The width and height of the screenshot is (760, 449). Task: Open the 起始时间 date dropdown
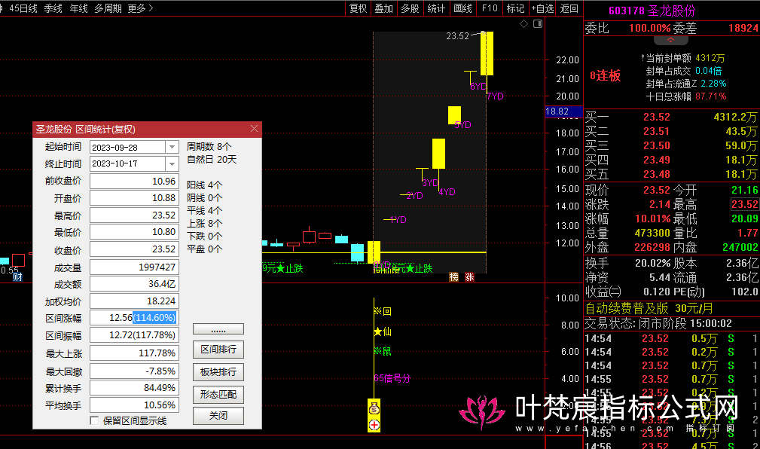coord(172,147)
